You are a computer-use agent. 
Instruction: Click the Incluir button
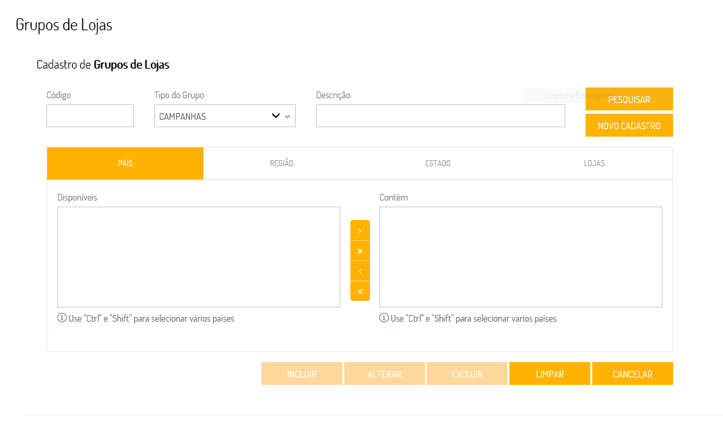(x=302, y=374)
